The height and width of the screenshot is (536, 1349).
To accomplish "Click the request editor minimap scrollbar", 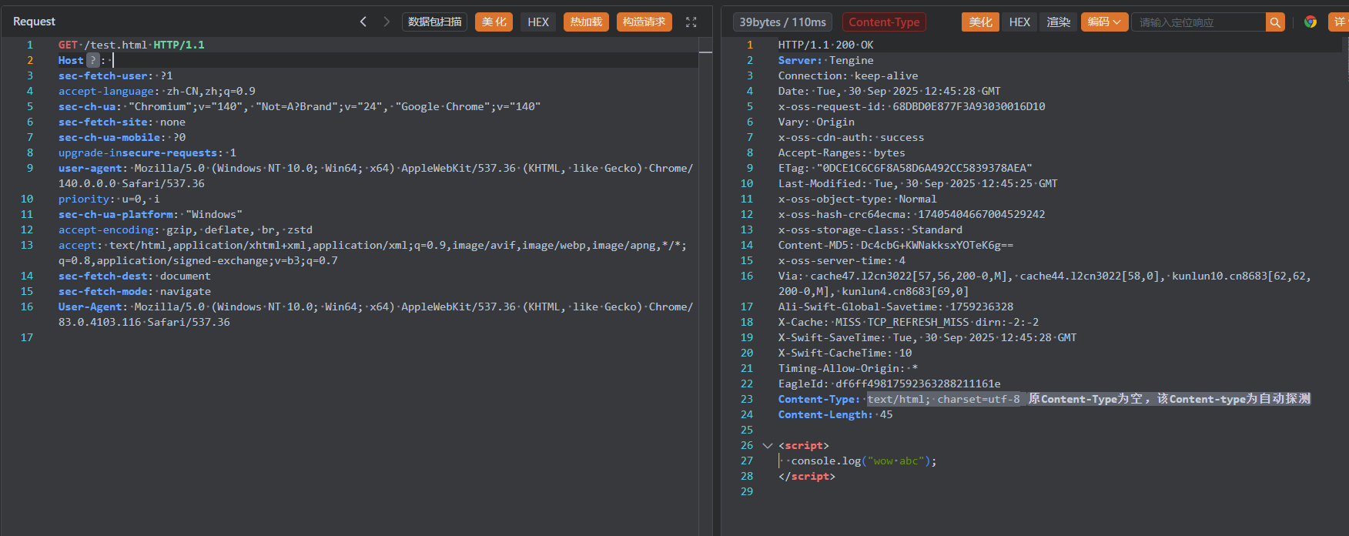I will pos(705,52).
